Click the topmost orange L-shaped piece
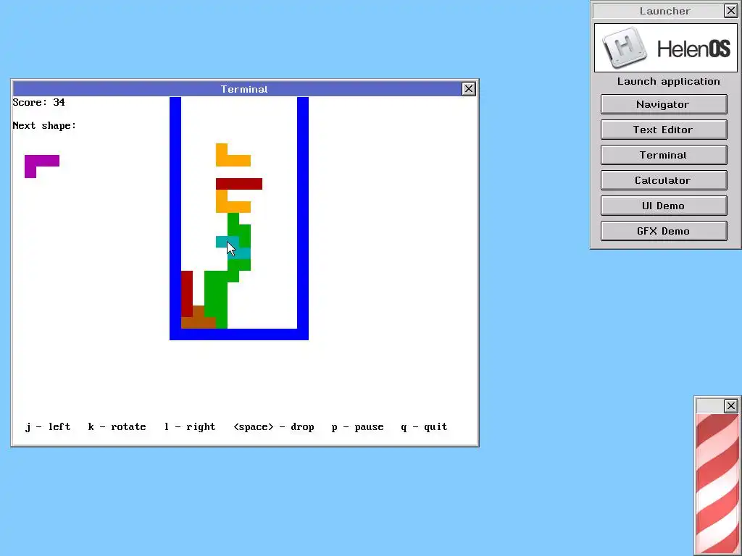The image size is (742, 556). coord(233,161)
